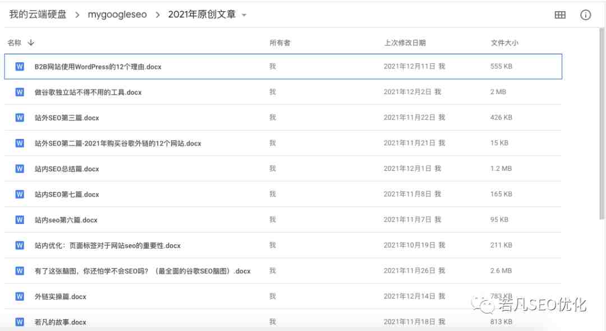Click date 2021年12月14日 in list
This screenshot has height=331, width=606.
(409, 296)
